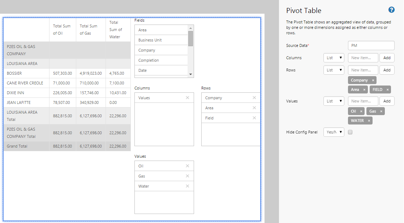
Task: Click Add button for Values
Action: (x=387, y=101)
